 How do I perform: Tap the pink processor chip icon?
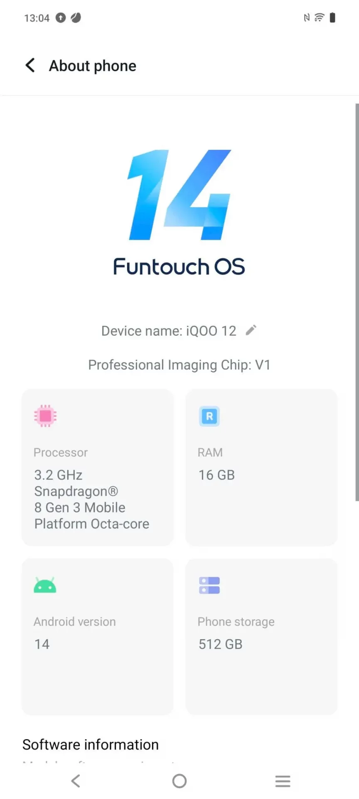(x=45, y=416)
